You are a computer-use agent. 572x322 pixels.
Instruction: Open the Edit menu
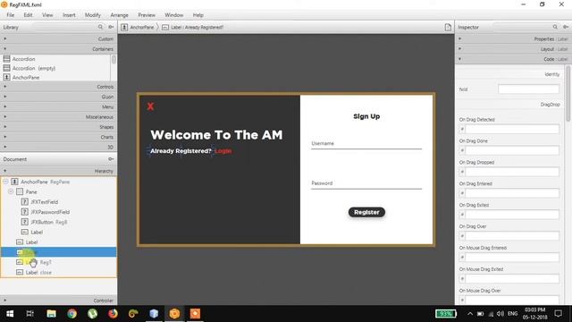click(x=28, y=15)
